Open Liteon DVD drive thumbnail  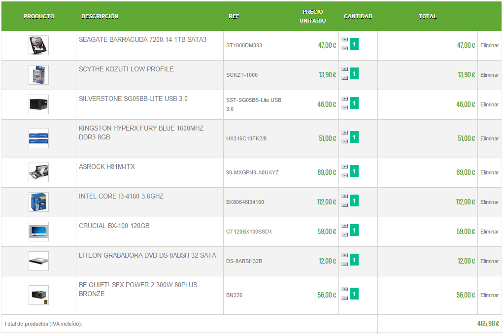(38, 262)
